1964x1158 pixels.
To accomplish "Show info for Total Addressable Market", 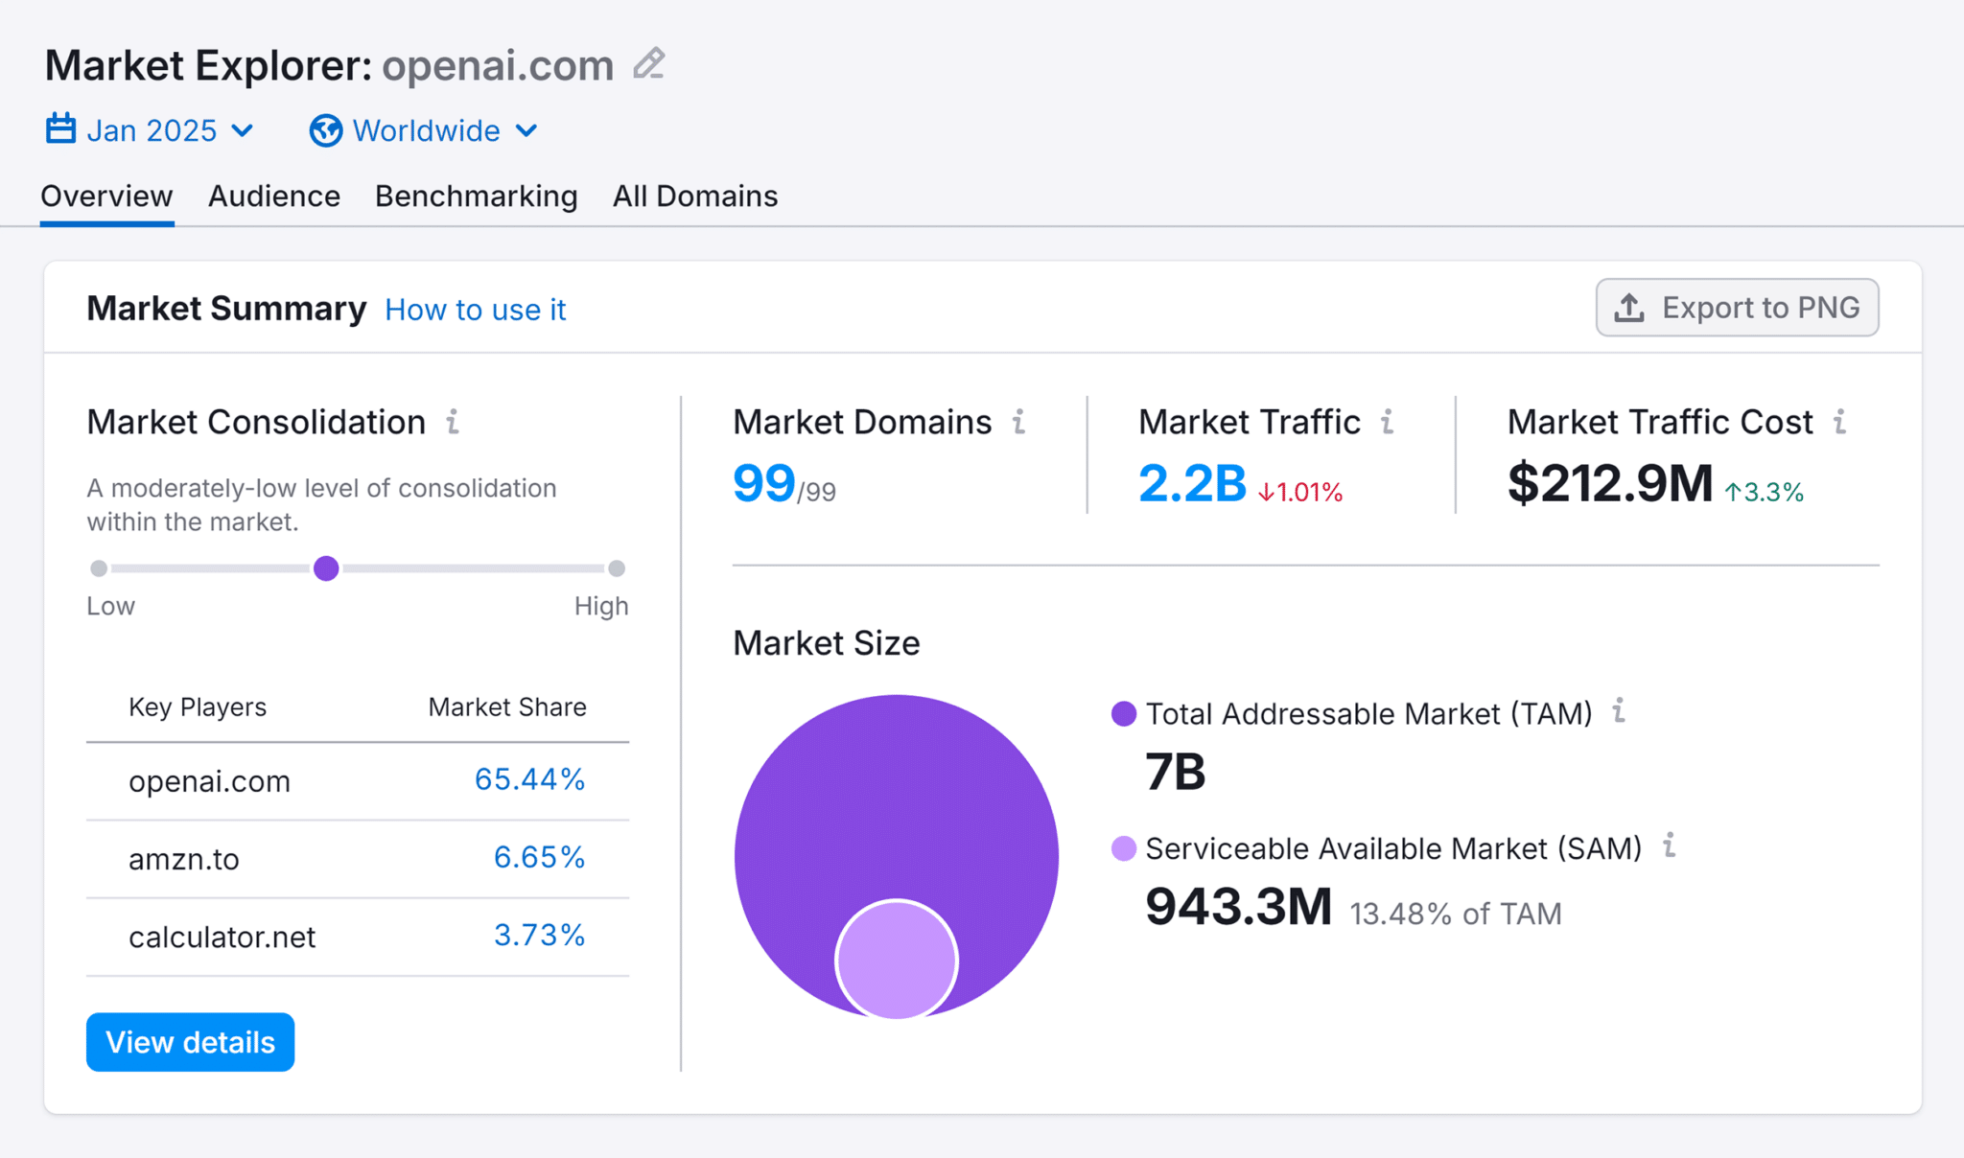I will click(1619, 710).
